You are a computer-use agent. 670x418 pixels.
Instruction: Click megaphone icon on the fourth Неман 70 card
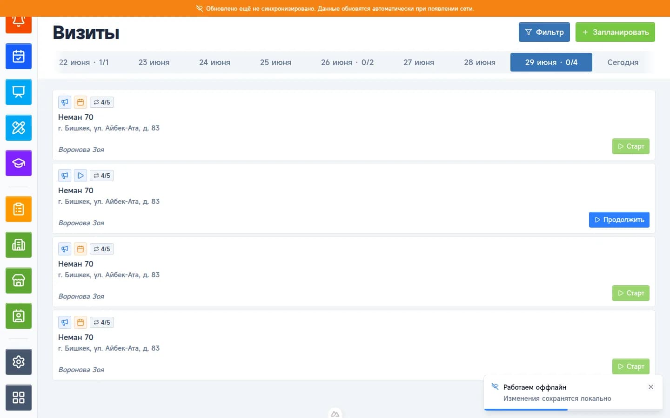[x=65, y=322]
